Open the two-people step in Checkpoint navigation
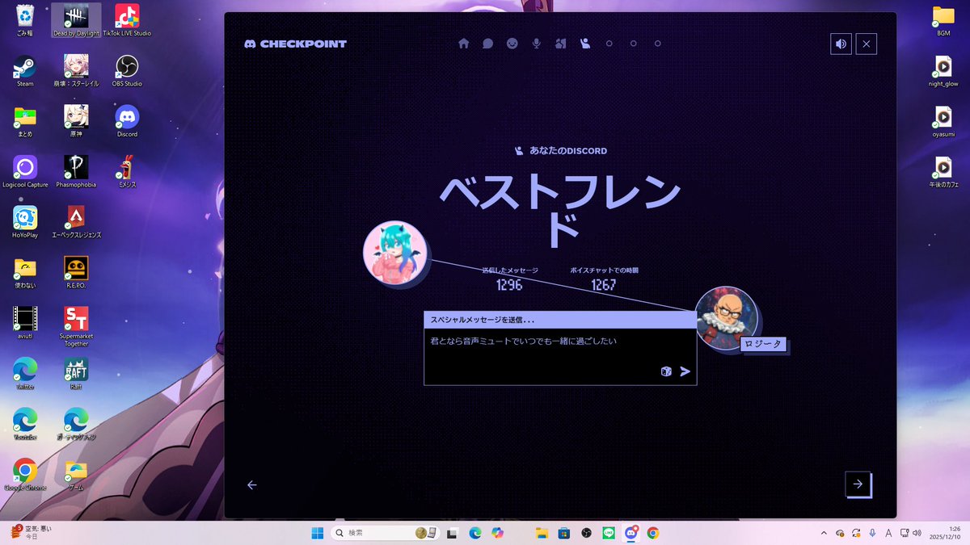 point(560,44)
